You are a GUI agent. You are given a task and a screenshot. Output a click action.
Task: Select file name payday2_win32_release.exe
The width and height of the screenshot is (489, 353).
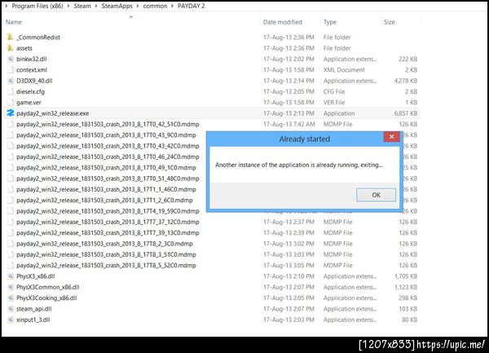[x=53, y=113]
